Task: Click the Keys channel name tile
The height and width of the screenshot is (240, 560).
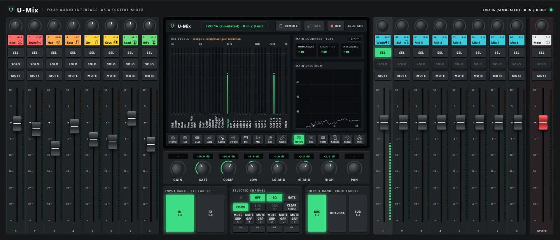Action: tap(111, 40)
